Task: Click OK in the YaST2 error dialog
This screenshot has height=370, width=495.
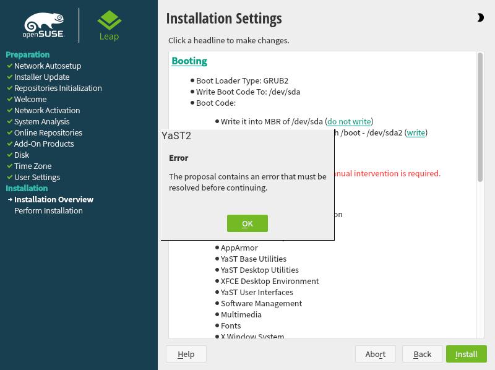Action: point(247,223)
